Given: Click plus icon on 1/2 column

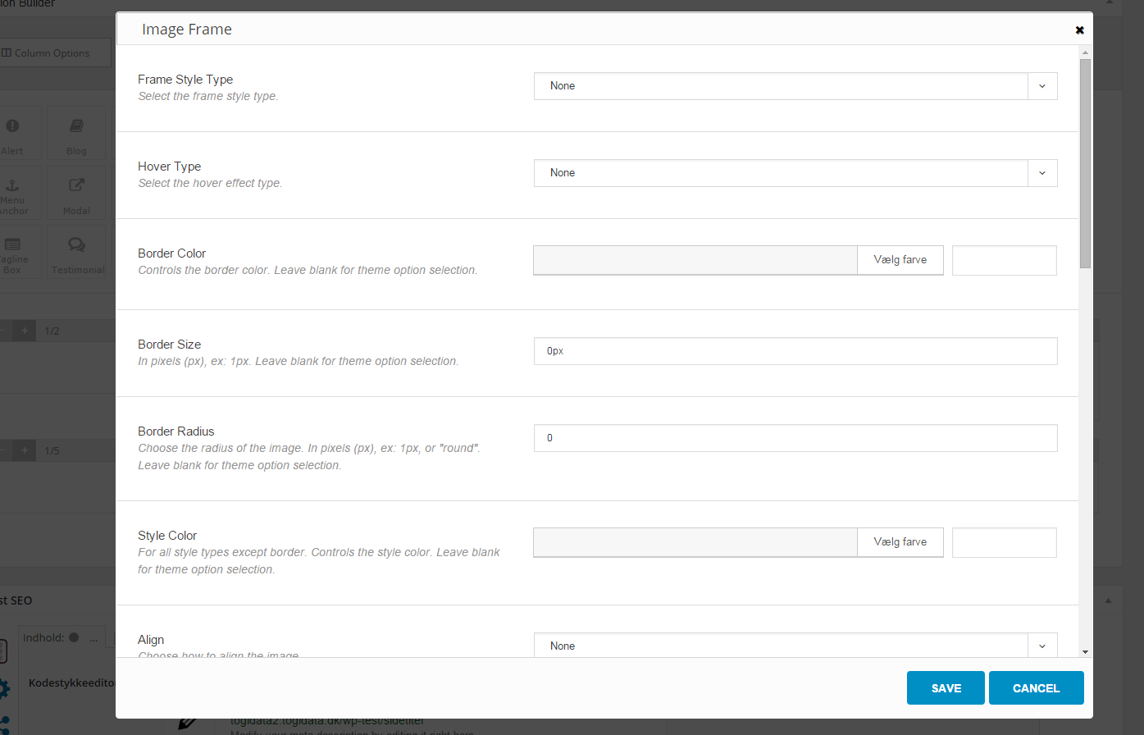Looking at the screenshot, I should [x=25, y=331].
